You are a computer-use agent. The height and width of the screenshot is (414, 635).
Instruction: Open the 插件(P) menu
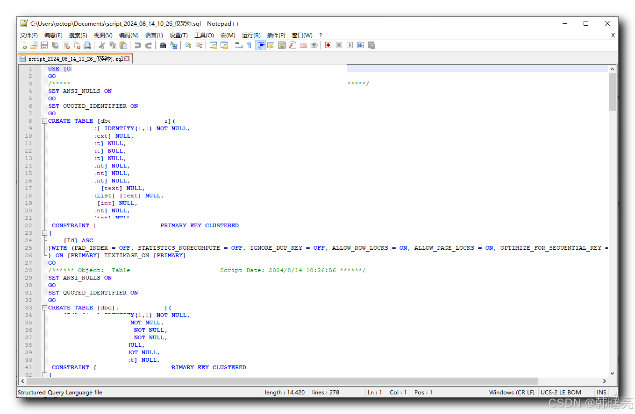[x=276, y=35]
